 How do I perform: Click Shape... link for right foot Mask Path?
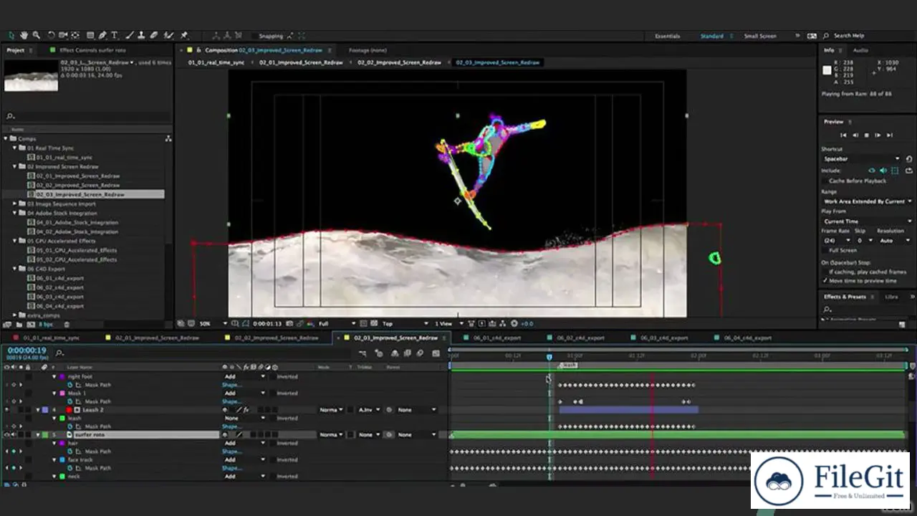[x=231, y=385]
